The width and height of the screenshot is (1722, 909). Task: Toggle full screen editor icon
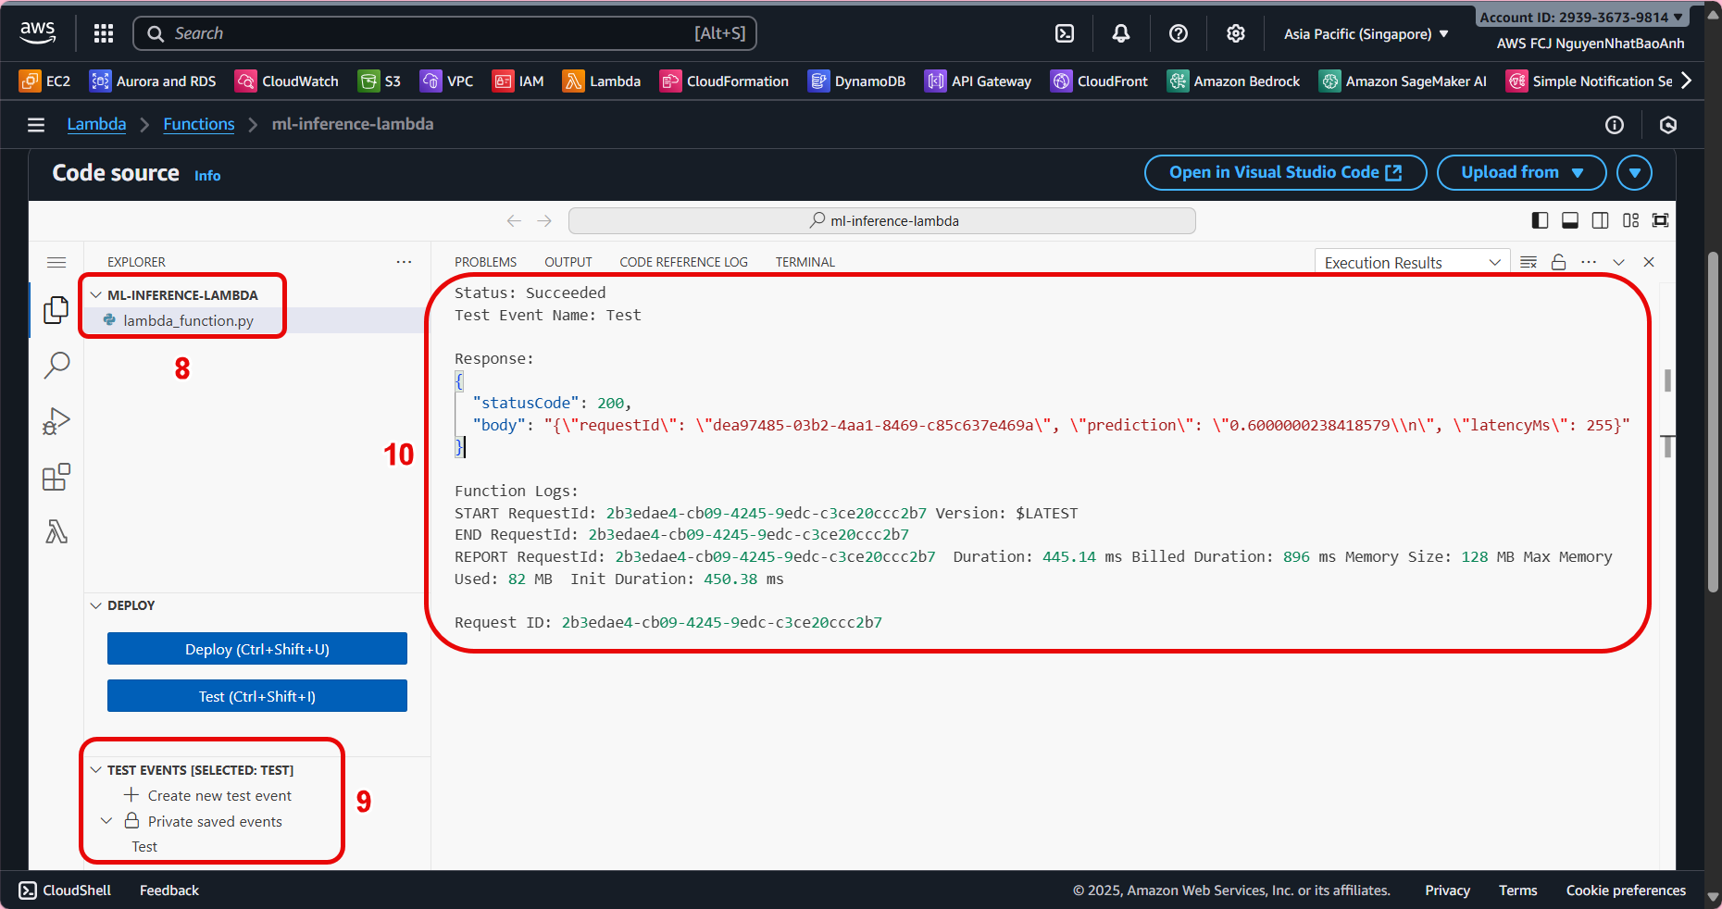(x=1661, y=220)
